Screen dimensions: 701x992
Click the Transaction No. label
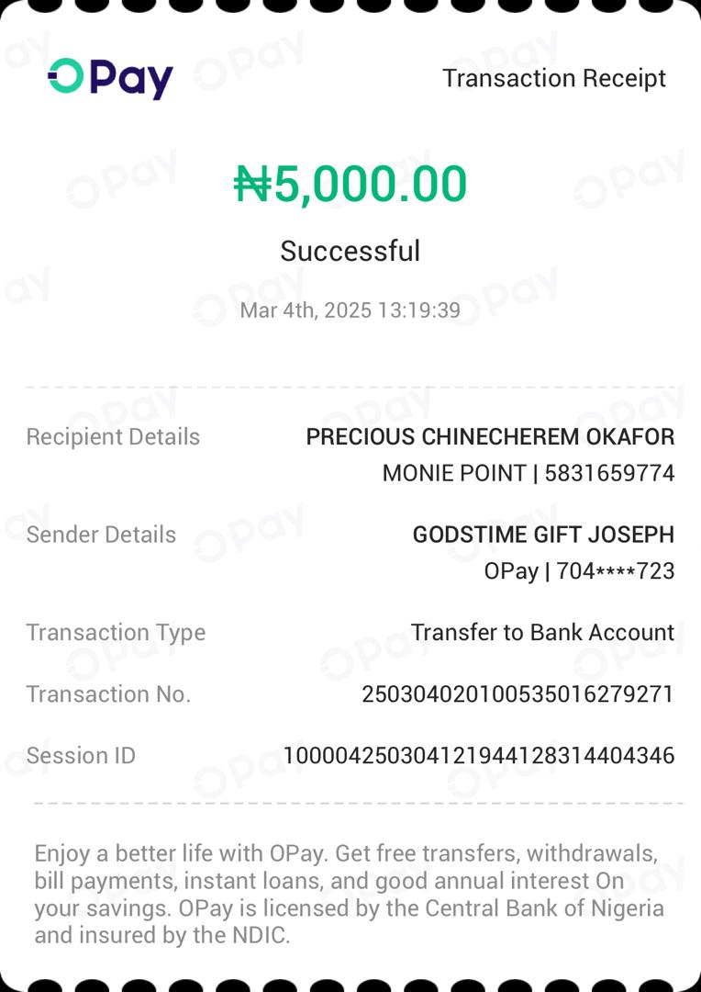coord(108,694)
